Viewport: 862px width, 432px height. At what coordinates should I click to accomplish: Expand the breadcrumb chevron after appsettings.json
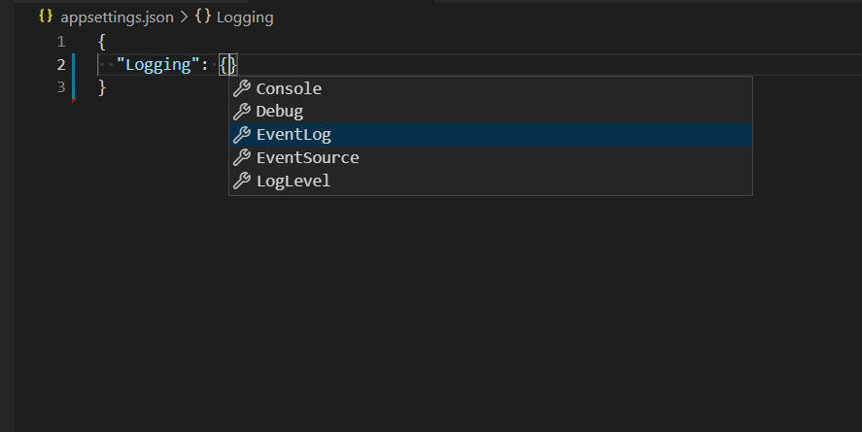click(185, 17)
